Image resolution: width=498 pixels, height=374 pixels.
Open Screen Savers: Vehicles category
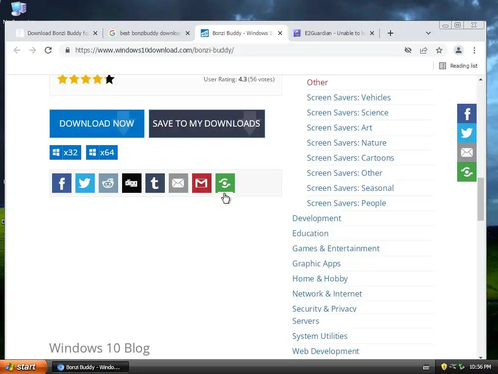pos(348,97)
